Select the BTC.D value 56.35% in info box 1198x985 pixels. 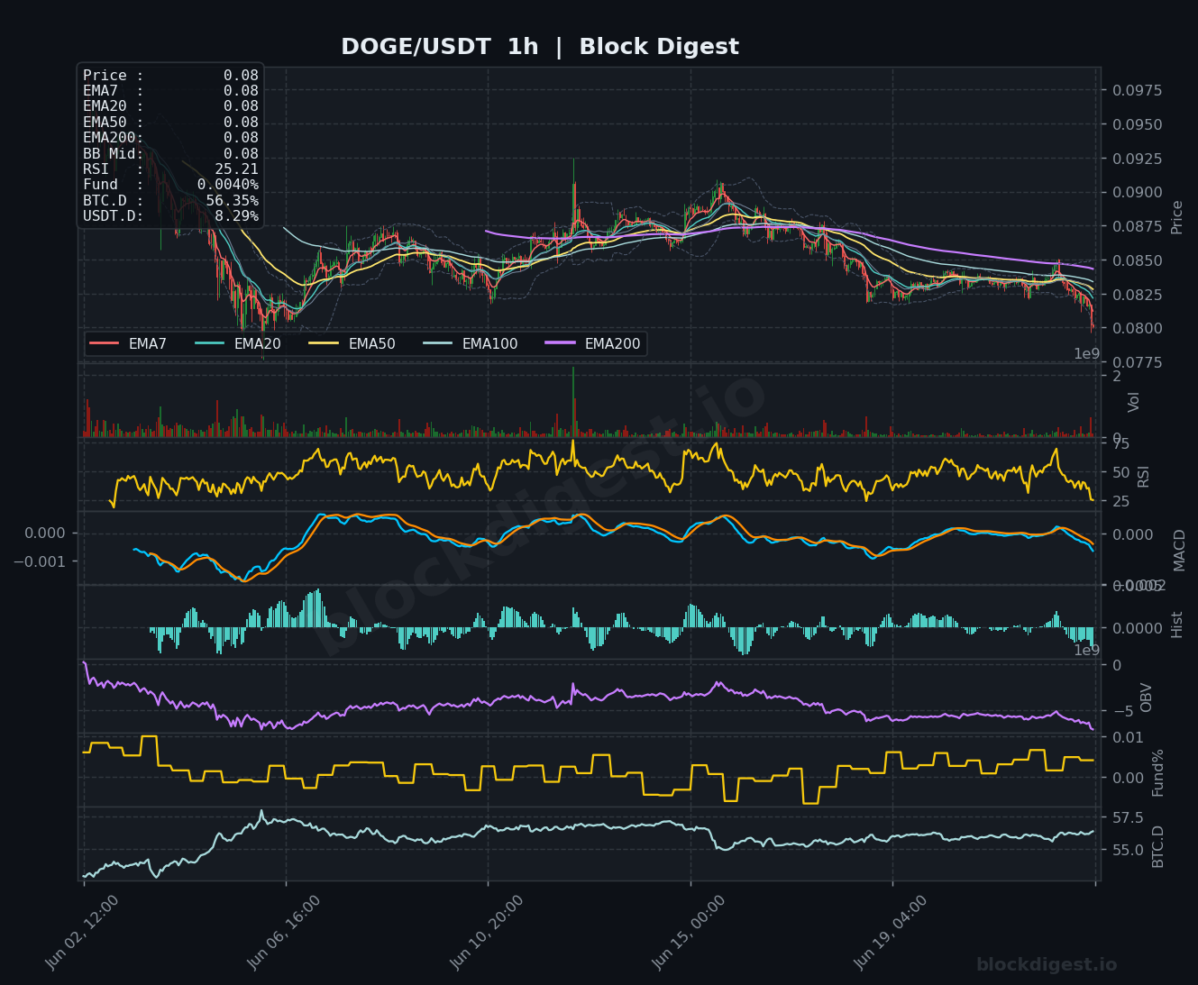[233, 201]
